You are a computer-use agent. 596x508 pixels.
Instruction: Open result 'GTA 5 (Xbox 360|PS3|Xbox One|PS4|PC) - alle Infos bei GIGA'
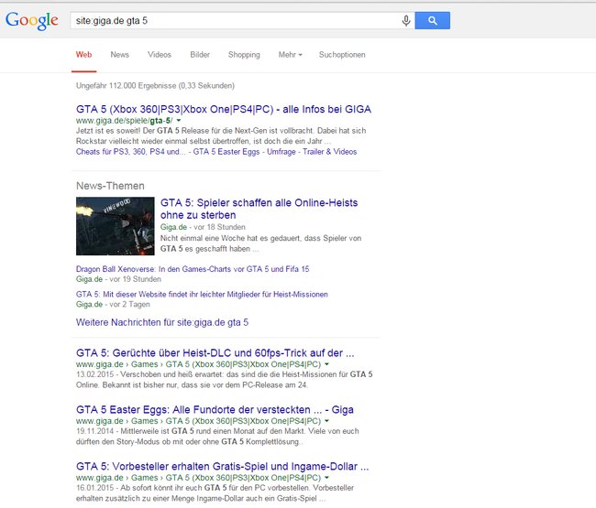(x=224, y=109)
